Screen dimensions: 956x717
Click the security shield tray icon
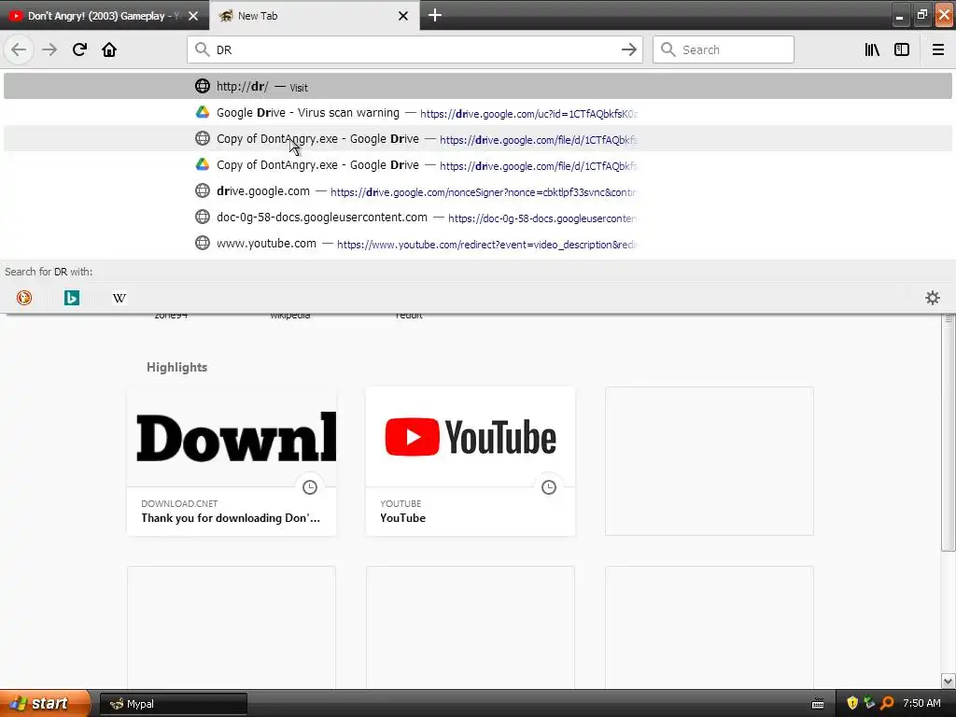click(852, 703)
